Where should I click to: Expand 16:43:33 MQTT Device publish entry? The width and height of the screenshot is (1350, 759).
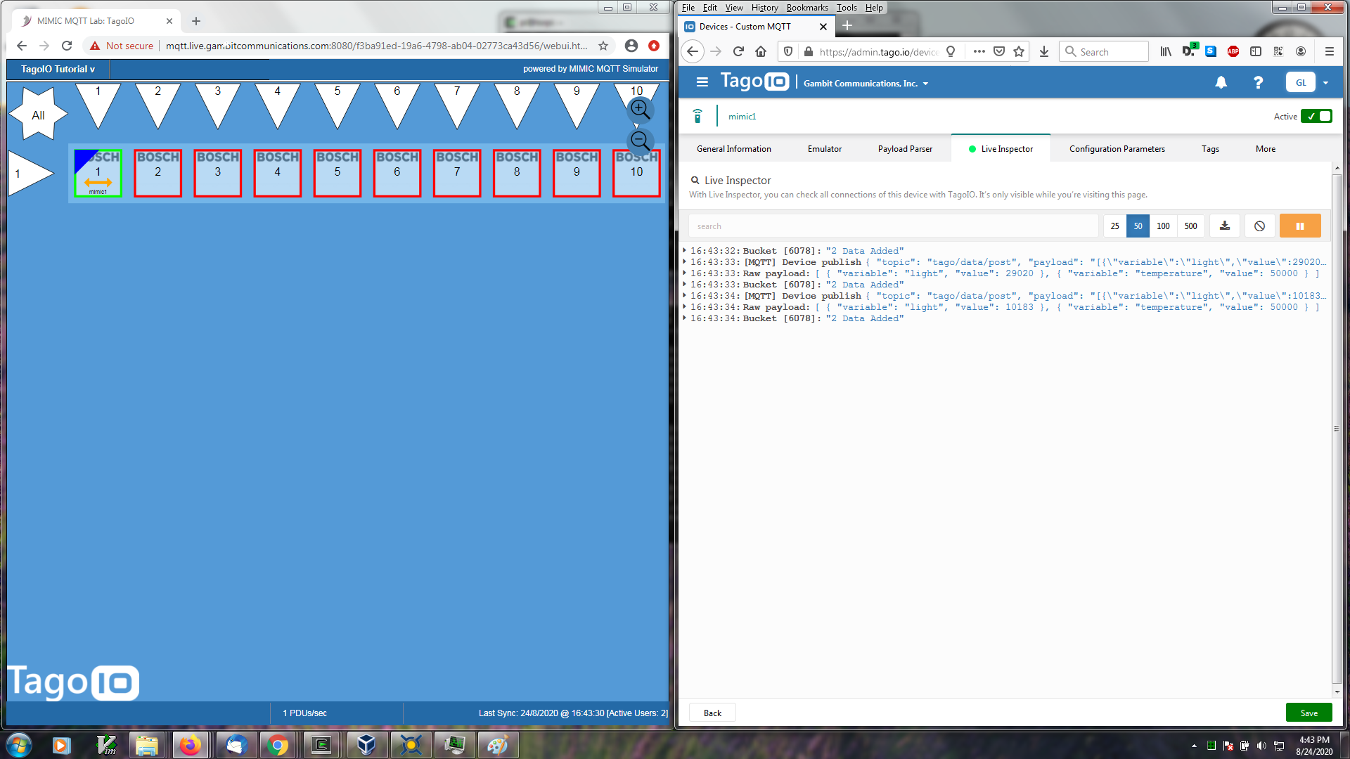click(x=683, y=261)
